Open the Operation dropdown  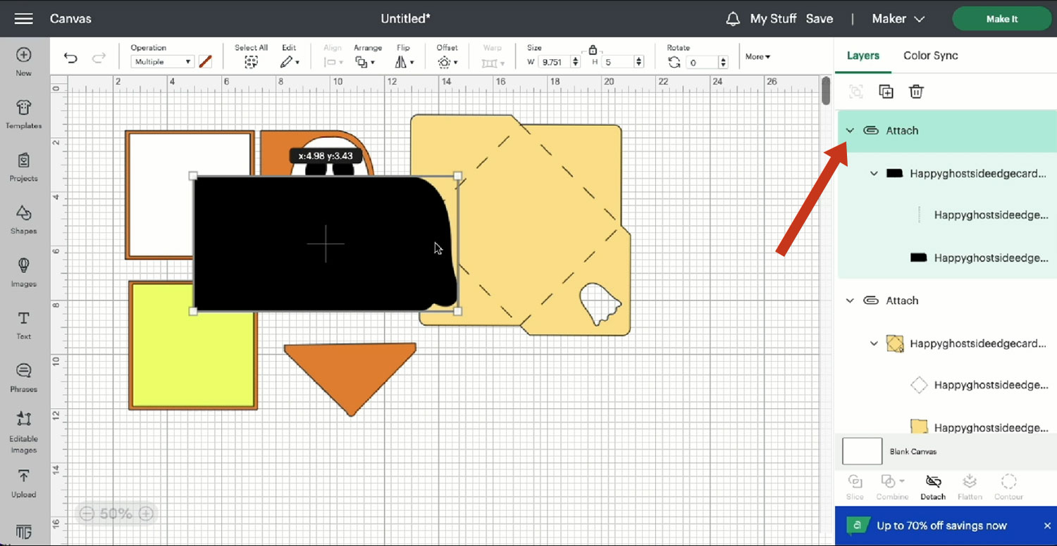(162, 62)
